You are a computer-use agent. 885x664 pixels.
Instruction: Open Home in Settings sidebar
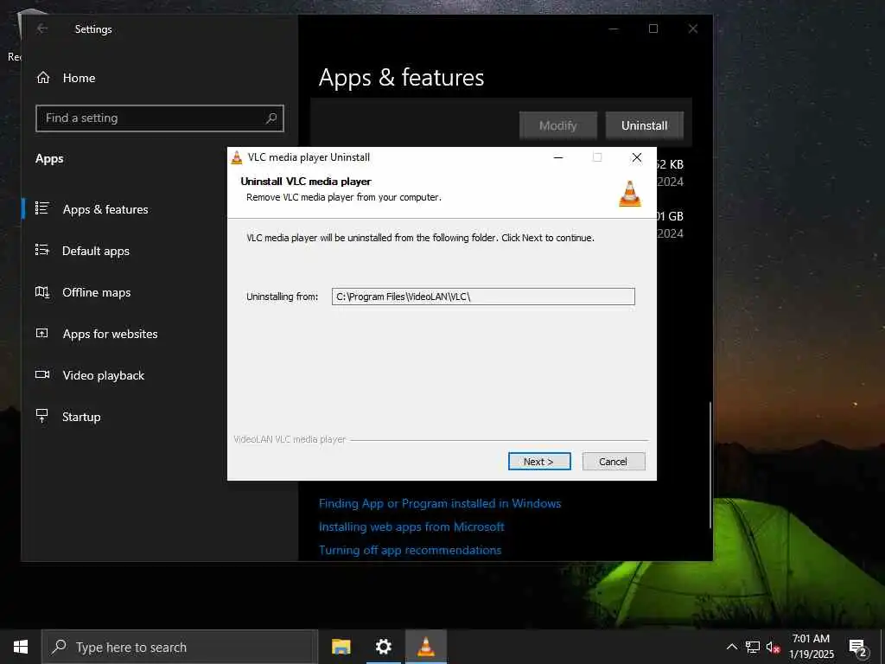point(79,78)
